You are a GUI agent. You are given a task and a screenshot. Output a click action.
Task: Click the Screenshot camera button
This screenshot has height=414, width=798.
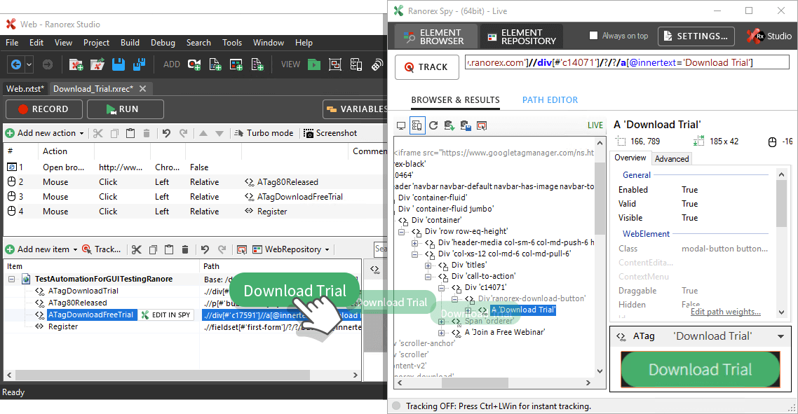coord(330,133)
